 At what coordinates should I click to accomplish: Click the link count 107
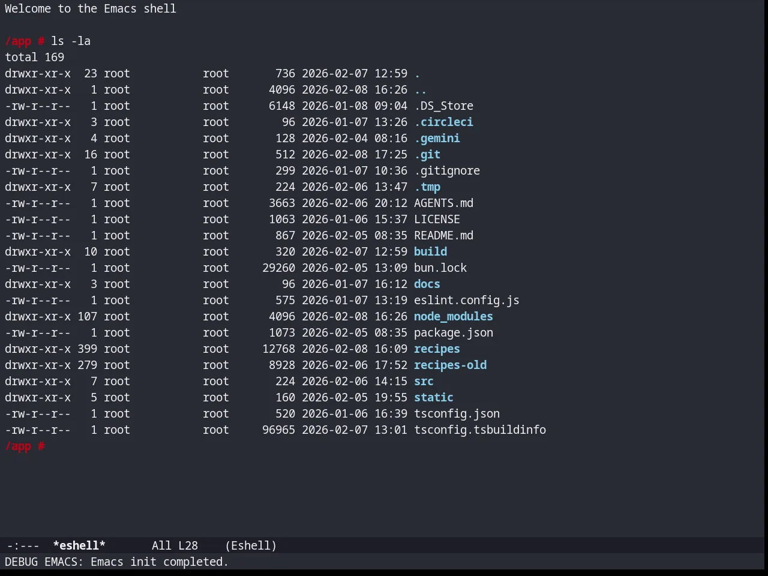[x=87, y=316]
